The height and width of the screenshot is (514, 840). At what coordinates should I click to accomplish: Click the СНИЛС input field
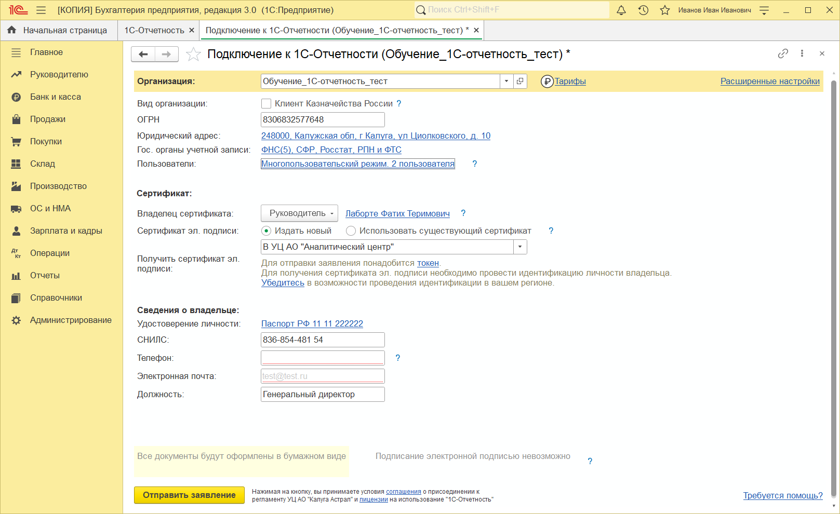pos(323,340)
